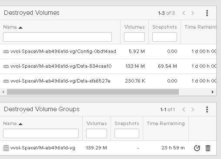
Task: Sort Destroyed Volumes by Time Remaining column
Action: 201,27
